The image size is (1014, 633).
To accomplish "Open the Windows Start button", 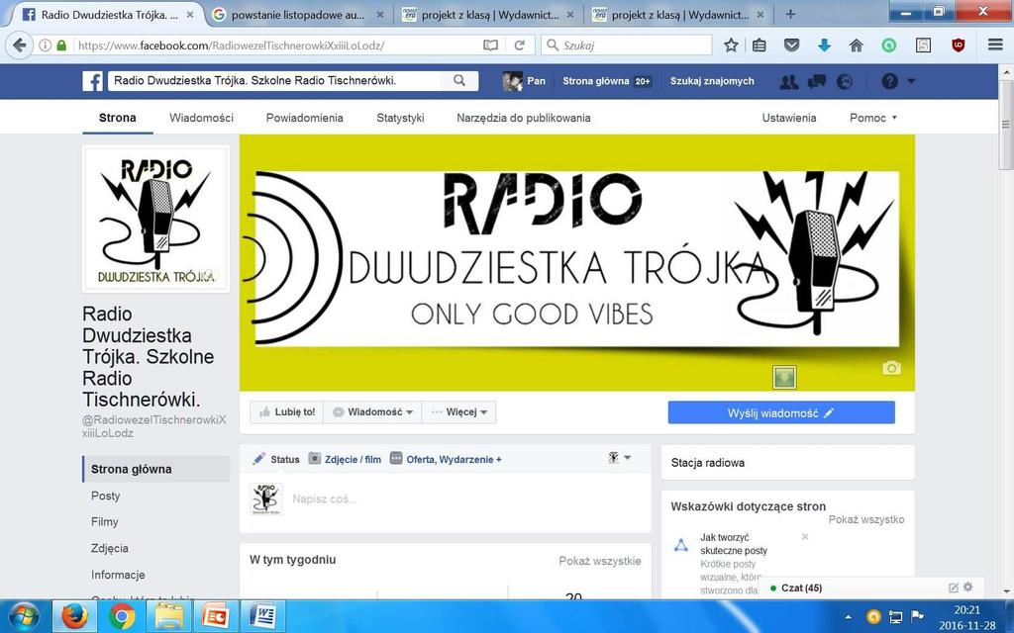I will (24, 616).
